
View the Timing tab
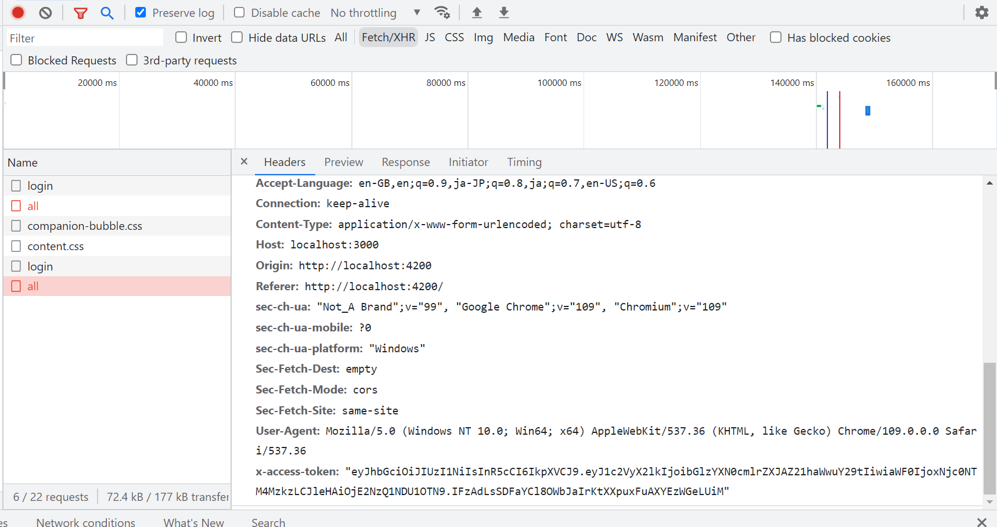point(524,162)
